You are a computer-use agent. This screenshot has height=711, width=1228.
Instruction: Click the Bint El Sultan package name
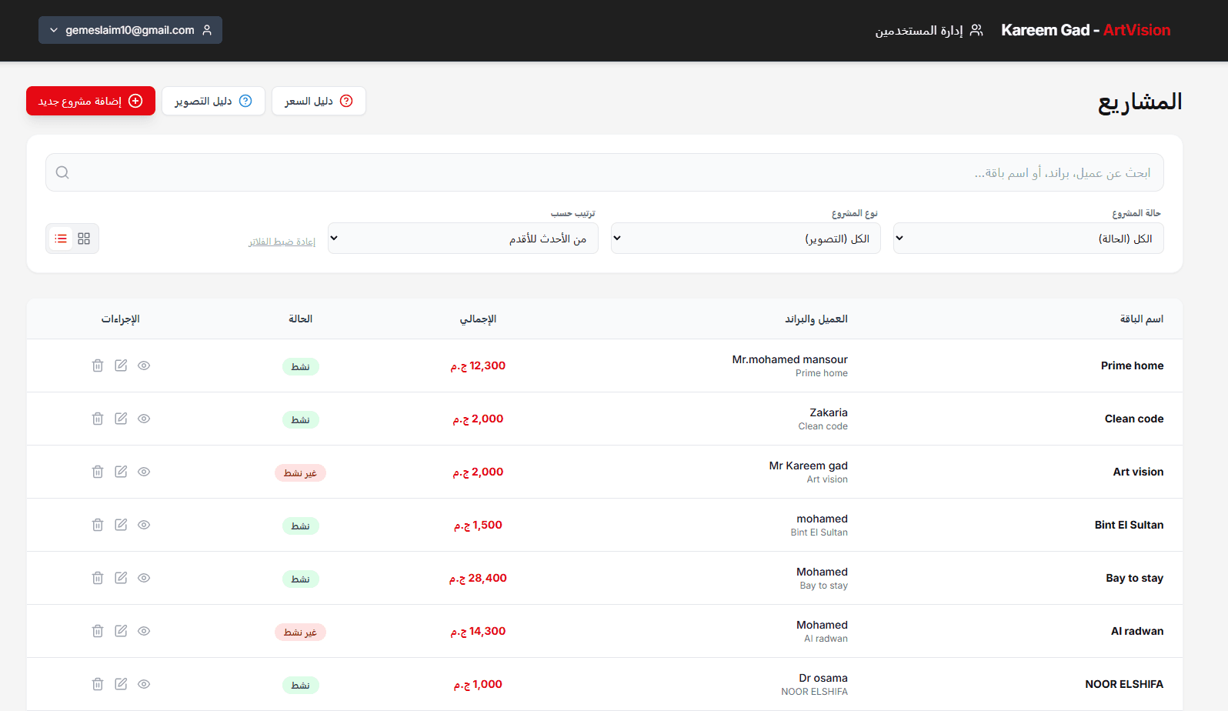pos(1129,525)
